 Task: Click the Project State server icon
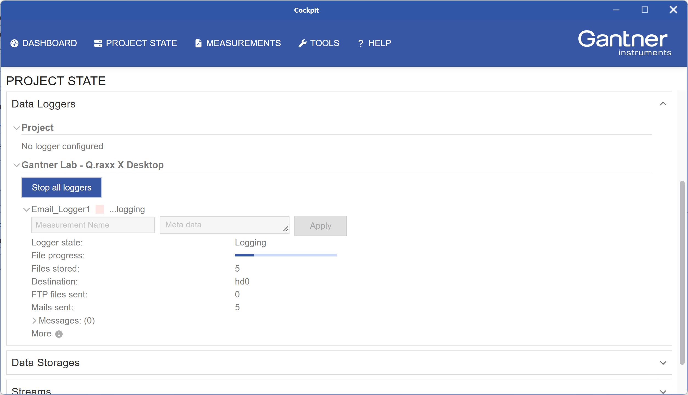coord(98,43)
